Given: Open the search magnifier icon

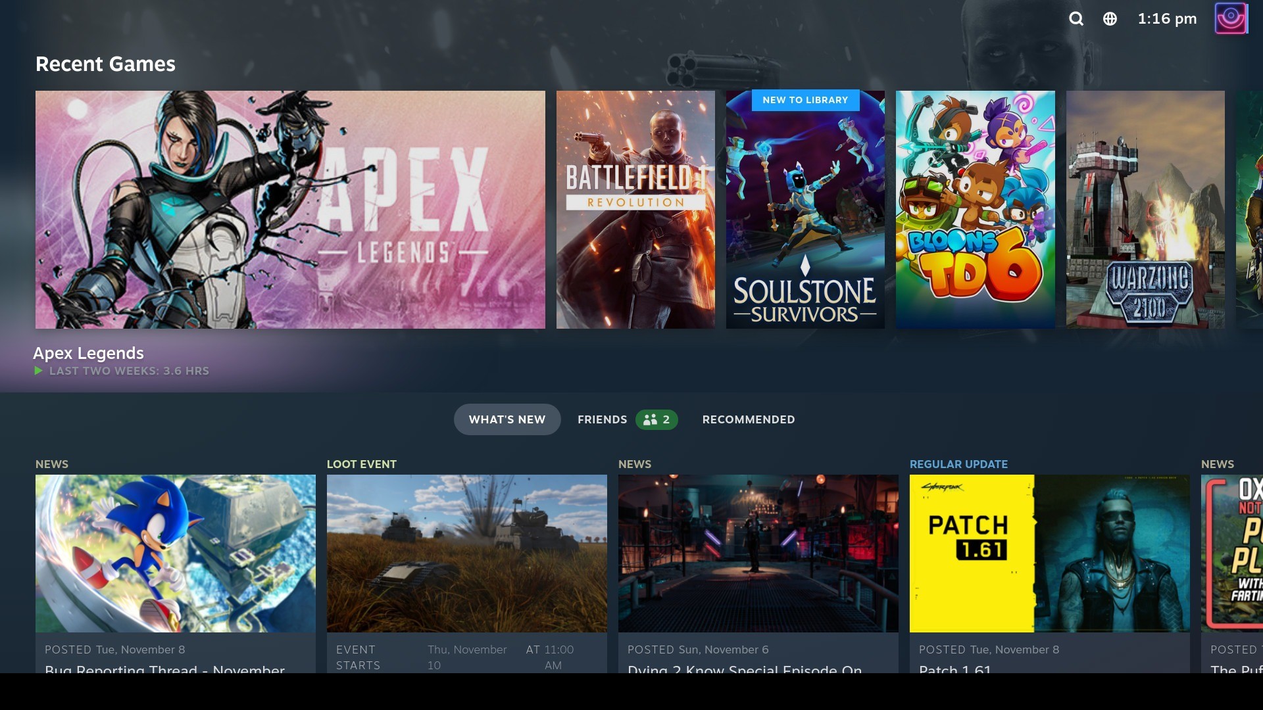Looking at the screenshot, I should pos(1076,19).
